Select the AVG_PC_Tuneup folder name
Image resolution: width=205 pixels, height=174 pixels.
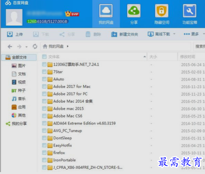coord(67,131)
